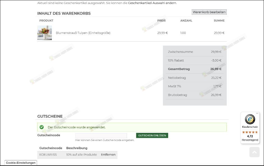Image resolution: width=264 pixels, height=166 pixels.
Task: Click the Warenkorb bearbeiten button
Action: pyautogui.click(x=209, y=12)
